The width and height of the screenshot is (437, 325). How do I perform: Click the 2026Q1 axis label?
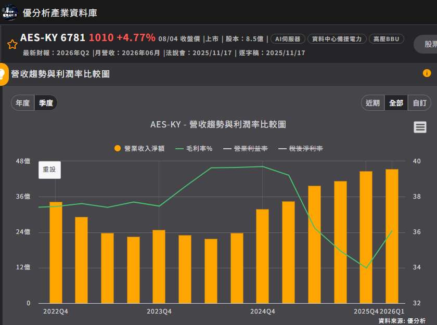coord(392,311)
